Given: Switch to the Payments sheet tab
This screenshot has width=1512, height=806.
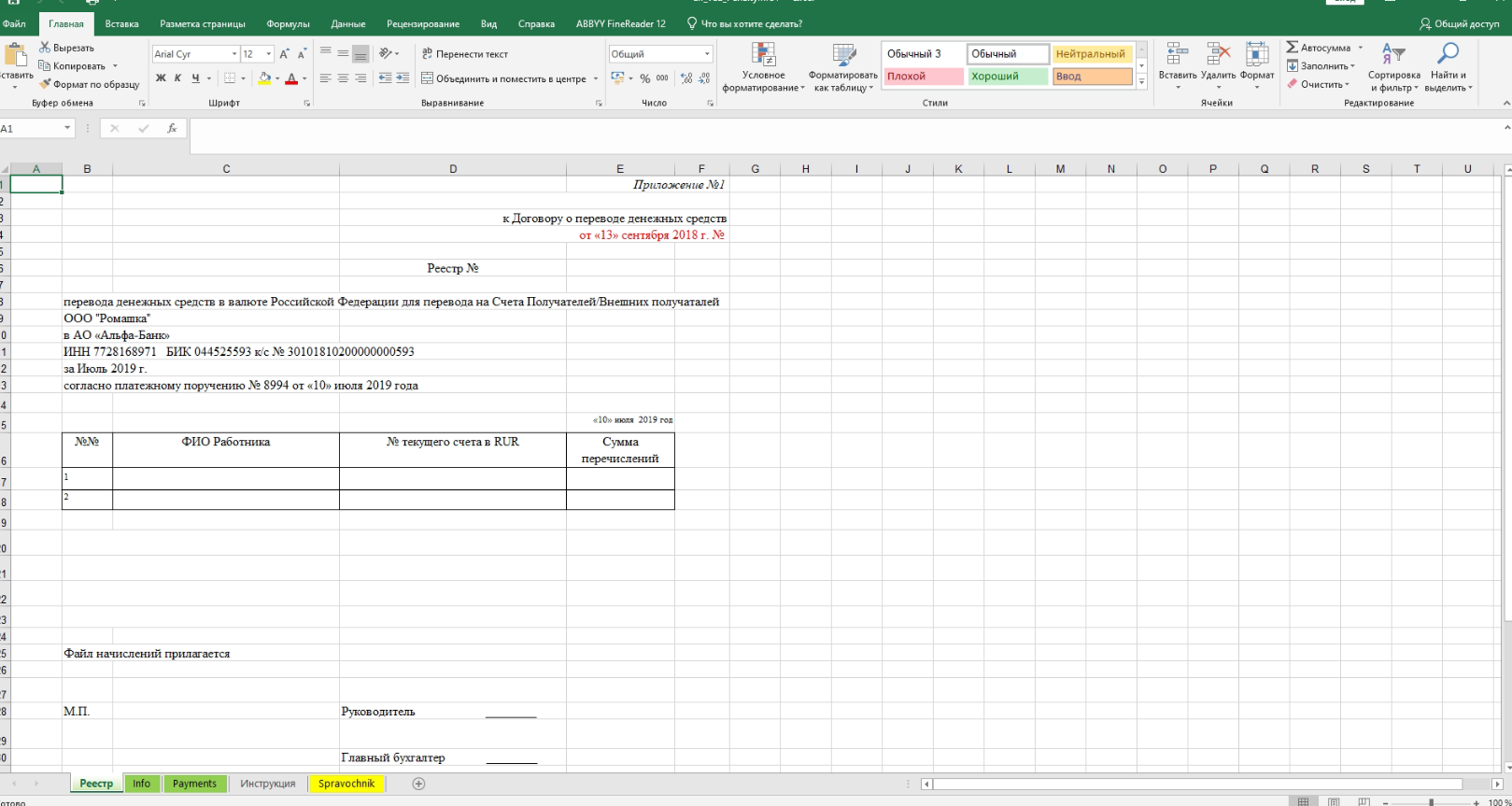Looking at the screenshot, I should [194, 784].
